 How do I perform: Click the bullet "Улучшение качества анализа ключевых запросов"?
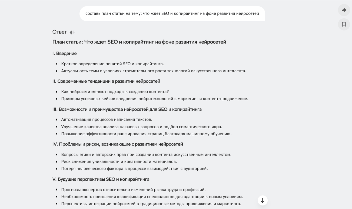point(142,127)
